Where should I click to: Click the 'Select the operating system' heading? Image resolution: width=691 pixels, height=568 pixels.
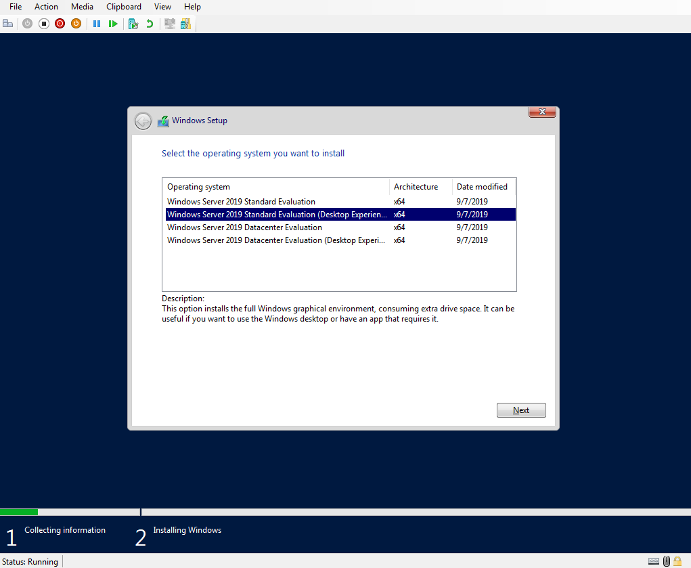(253, 154)
